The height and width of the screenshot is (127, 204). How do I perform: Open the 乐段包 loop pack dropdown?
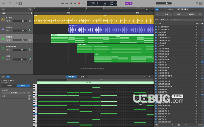(x=184, y=9)
